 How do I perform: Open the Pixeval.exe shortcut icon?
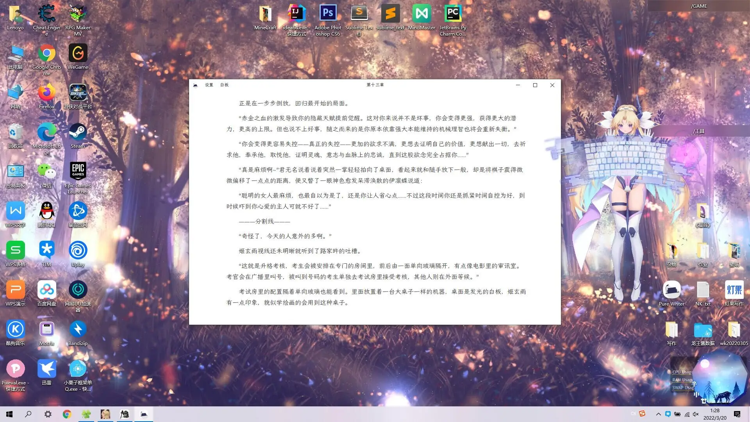pos(15,375)
